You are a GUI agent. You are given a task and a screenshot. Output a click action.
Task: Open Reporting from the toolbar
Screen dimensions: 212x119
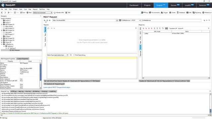coord(197,13)
